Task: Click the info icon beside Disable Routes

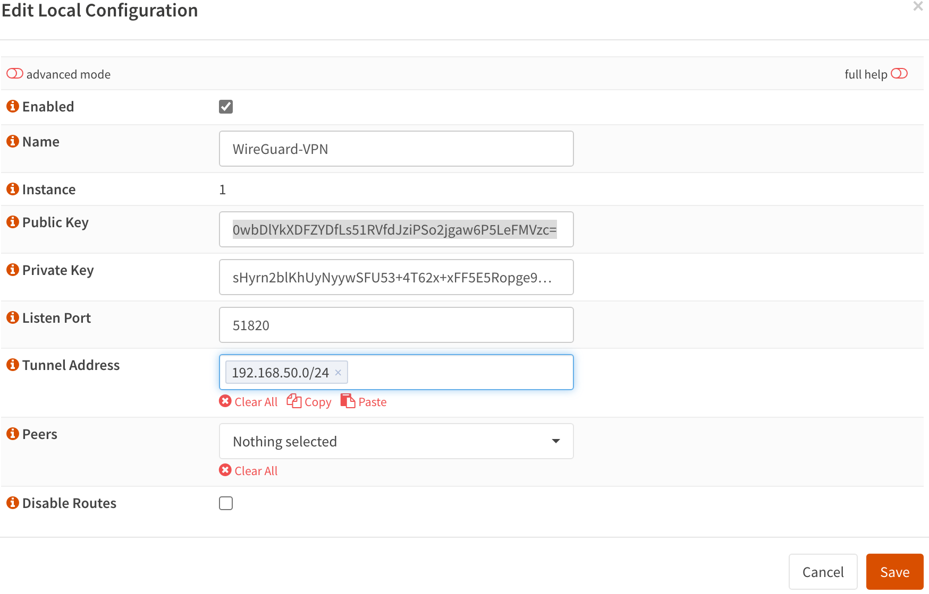Action: click(12, 502)
